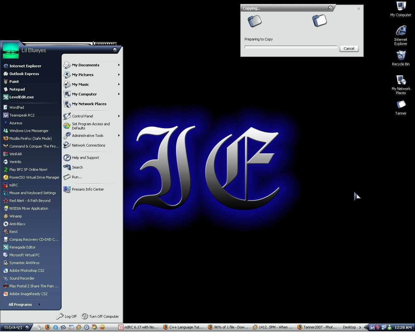The height and width of the screenshot is (332, 415).
Task: Switch to 1412. SPM Winamp taskbar button
Action: click(273, 327)
